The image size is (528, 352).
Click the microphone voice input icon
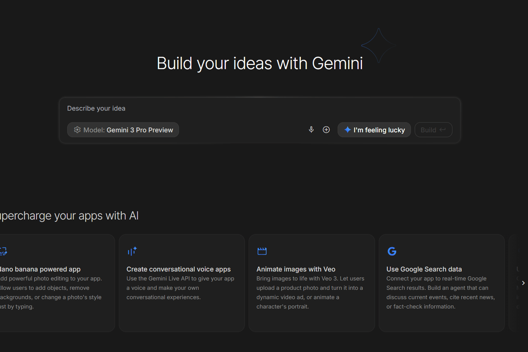311,130
